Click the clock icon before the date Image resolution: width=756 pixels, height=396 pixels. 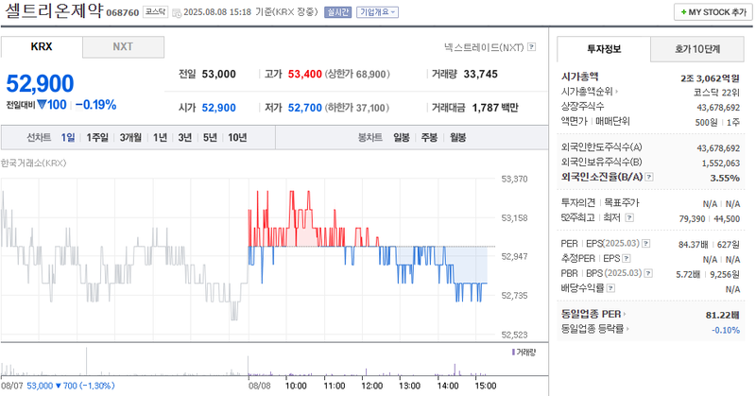point(177,12)
